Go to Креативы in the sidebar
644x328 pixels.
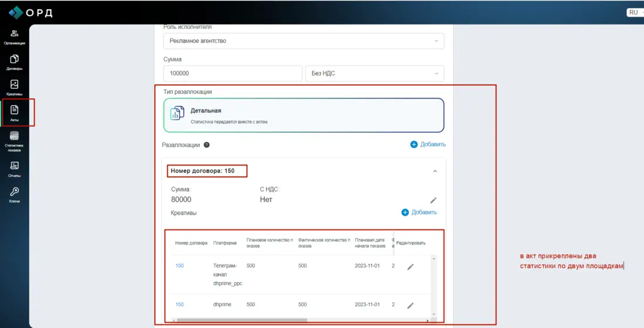pyautogui.click(x=14, y=87)
